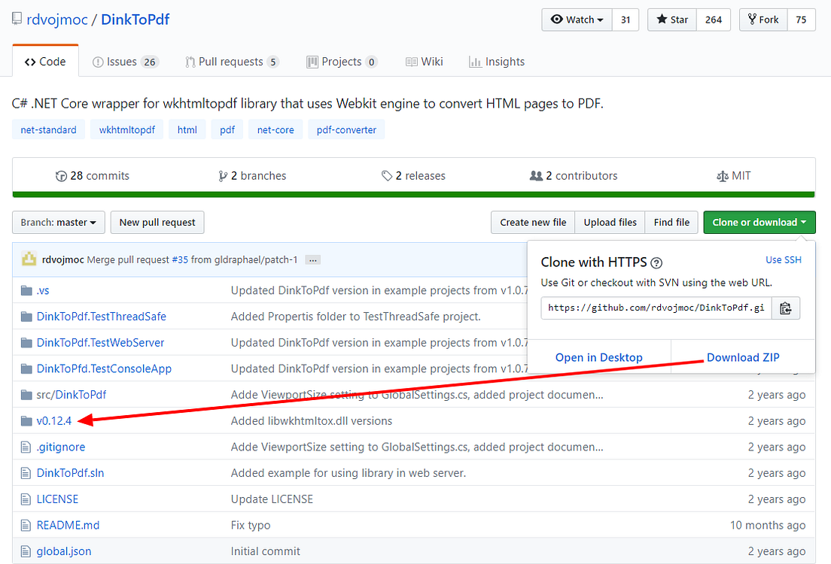Image resolution: width=831 pixels, height=564 pixels.
Task: Select the branches icon next to 2 branches
Action: point(224,175)
